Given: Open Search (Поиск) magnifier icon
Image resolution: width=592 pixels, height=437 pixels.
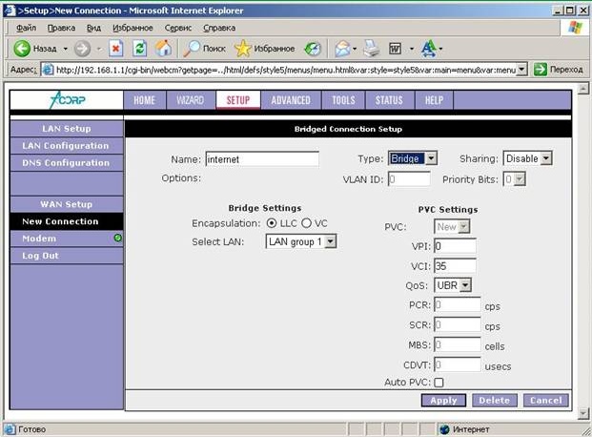Looking at the screenshot, I should coord(193,49).
